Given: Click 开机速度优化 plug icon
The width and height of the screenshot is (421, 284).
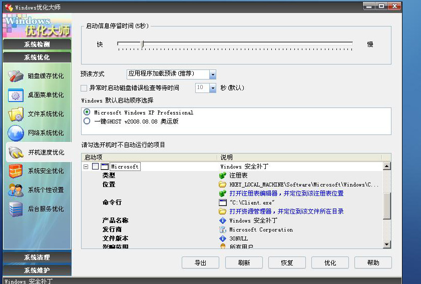Looking at the screenshot, I should 16,152.
